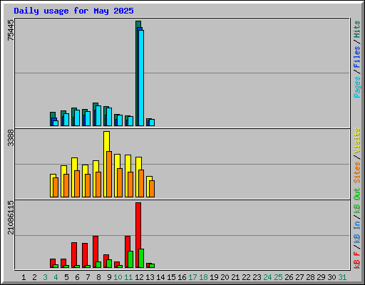Click day 21 on the date axis
This screenshot has height=285, width=365.
pos(235,277)
